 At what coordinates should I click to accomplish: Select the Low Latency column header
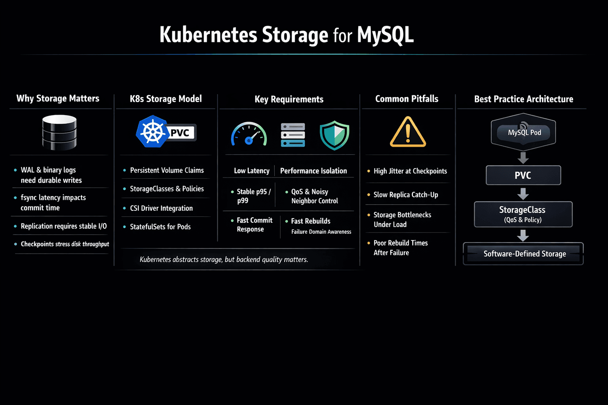(252, 171)
